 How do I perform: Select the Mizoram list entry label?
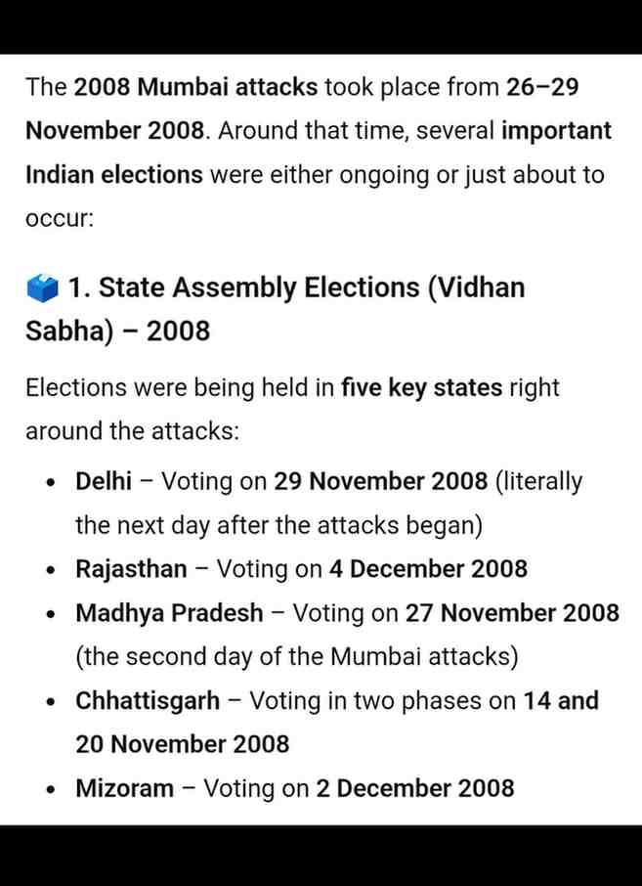click(124, 788)
